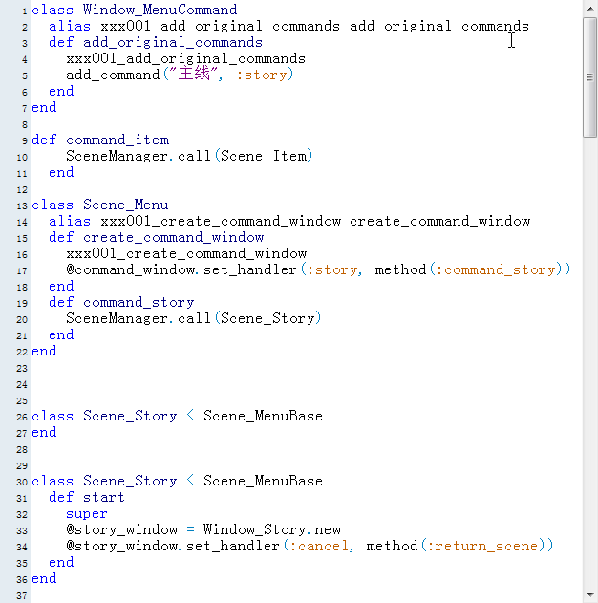The image size is (598, 603).
Task: Click ':cancel' symbol on line 34
Action: tap(319, 546)
